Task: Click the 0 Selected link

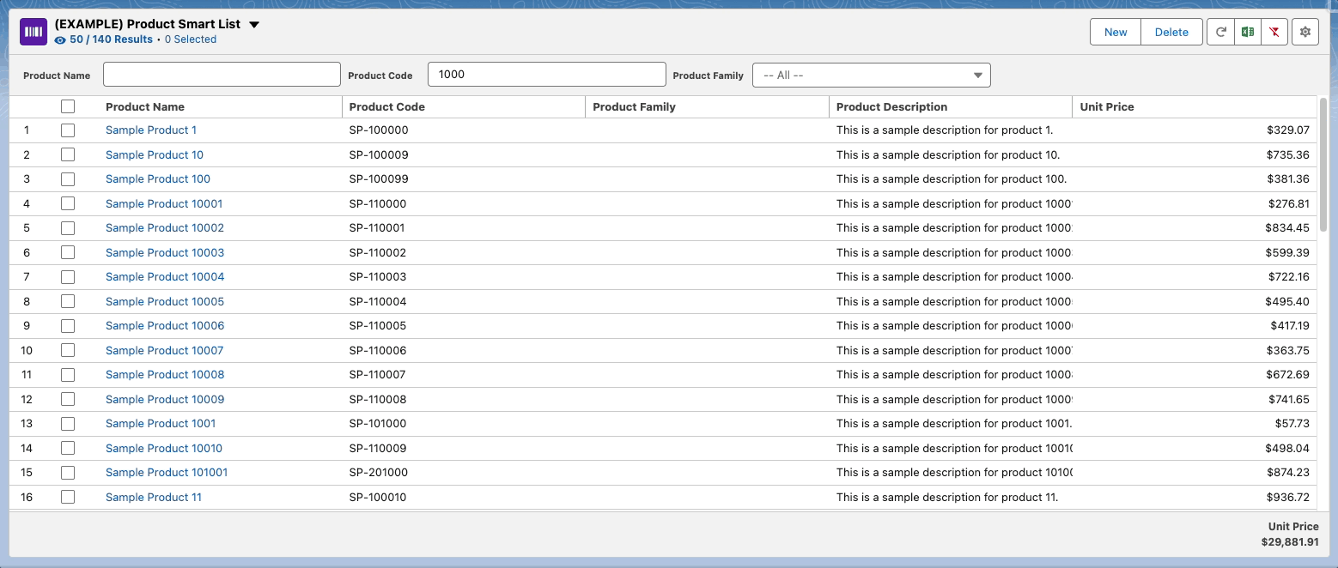Action: 191,39
